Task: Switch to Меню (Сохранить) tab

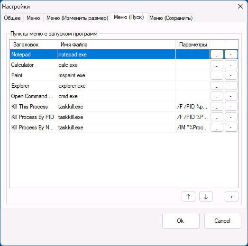Action: coord(171,18)
